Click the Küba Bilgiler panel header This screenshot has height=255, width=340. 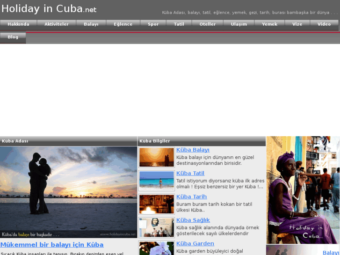coord(202,141)
